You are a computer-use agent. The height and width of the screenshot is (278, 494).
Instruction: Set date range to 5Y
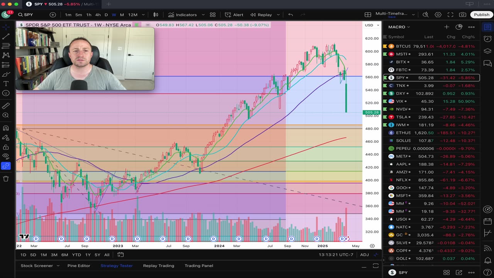tap(98, 255)
